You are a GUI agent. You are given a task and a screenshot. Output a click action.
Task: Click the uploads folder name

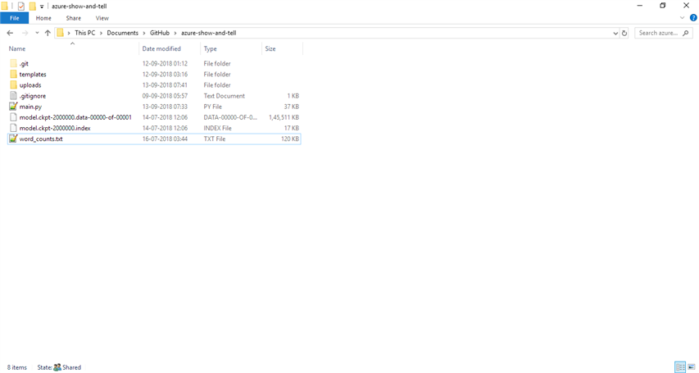[30, 85]
